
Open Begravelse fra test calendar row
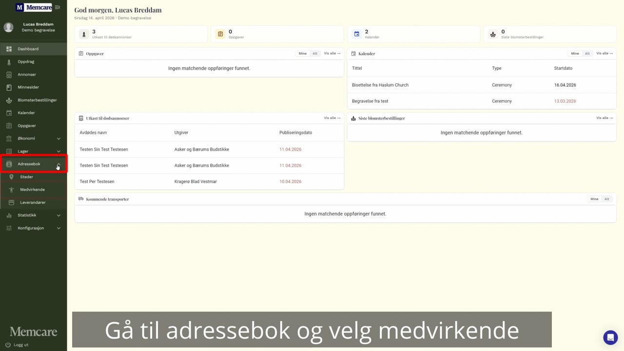pos(482,101)
